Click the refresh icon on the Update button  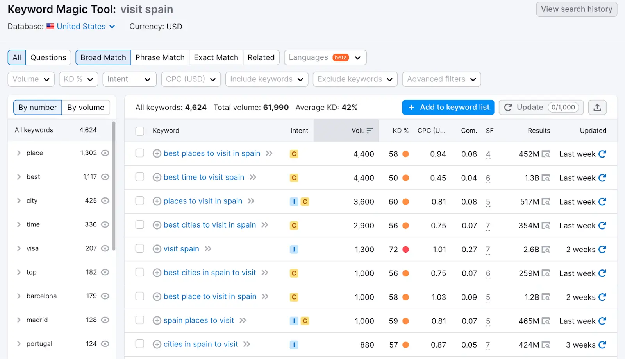(x=508, y=107)
